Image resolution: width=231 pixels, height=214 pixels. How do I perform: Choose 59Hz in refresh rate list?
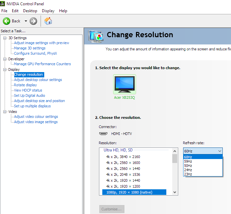point(203,161)
